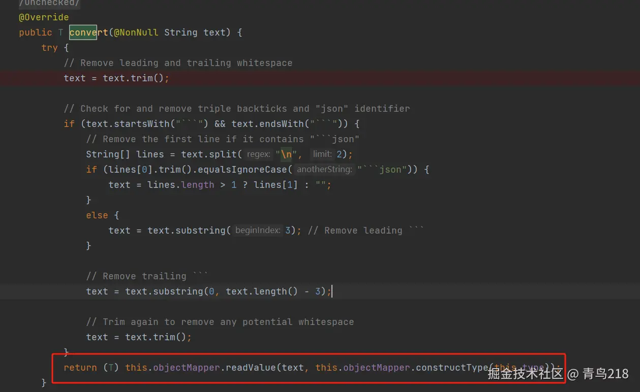Click the 'limit:' parameter hint
The height and width of the screenshot is (392, 640).
click(x=322, y=154)
